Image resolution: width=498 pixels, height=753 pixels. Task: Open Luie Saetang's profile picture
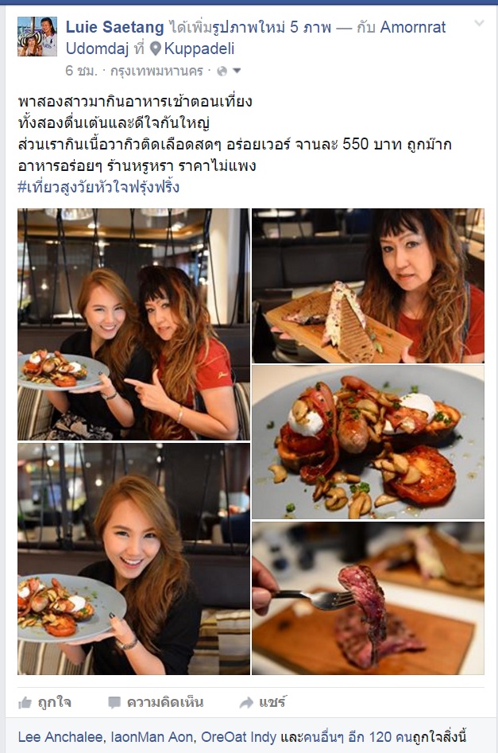point(37,37)
